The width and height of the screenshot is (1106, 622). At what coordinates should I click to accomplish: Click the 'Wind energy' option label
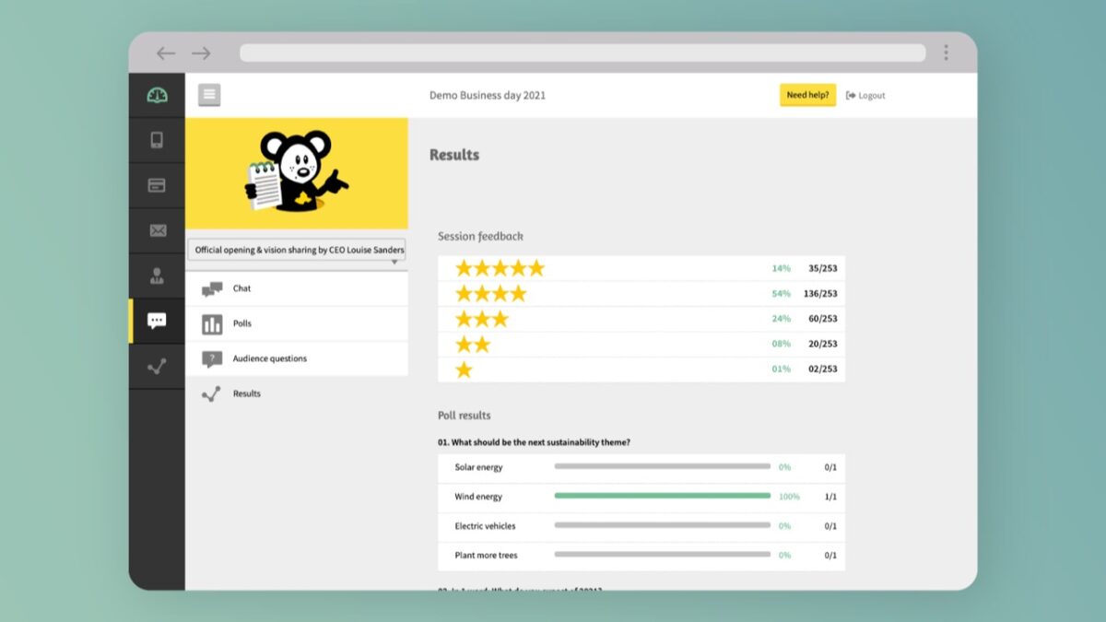click(478, 497)
